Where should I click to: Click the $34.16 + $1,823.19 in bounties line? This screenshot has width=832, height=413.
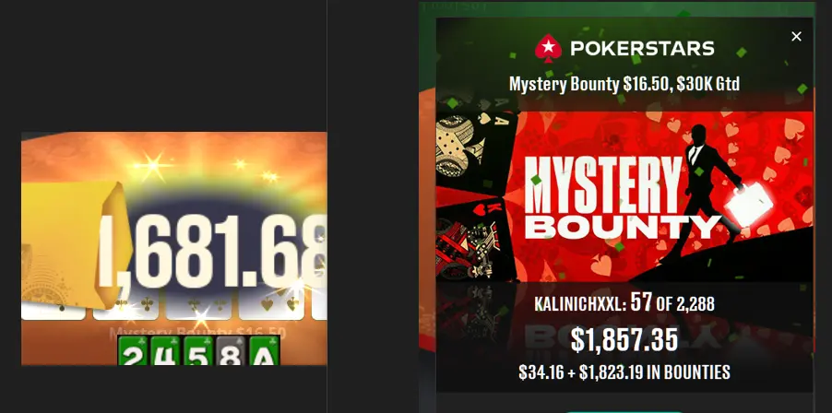click(624, 372)
